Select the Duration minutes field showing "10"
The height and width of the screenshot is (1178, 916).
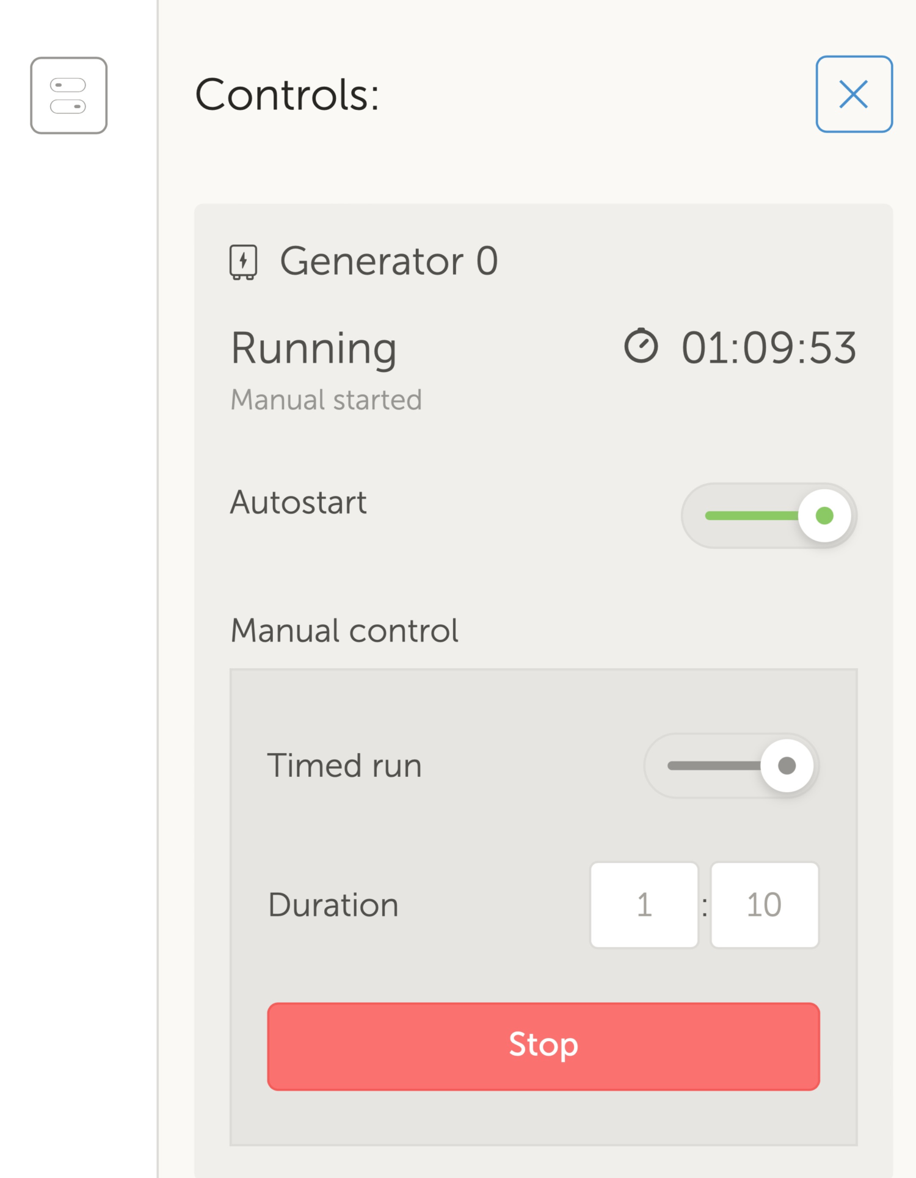tap(765, 904)
